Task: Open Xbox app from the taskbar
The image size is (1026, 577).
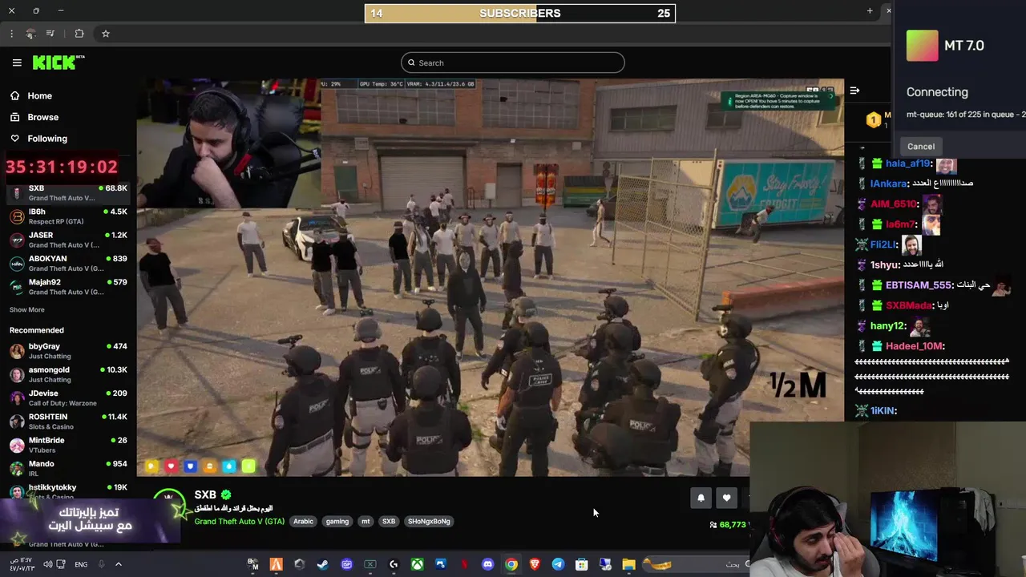Action: click(x=417, y=564)
